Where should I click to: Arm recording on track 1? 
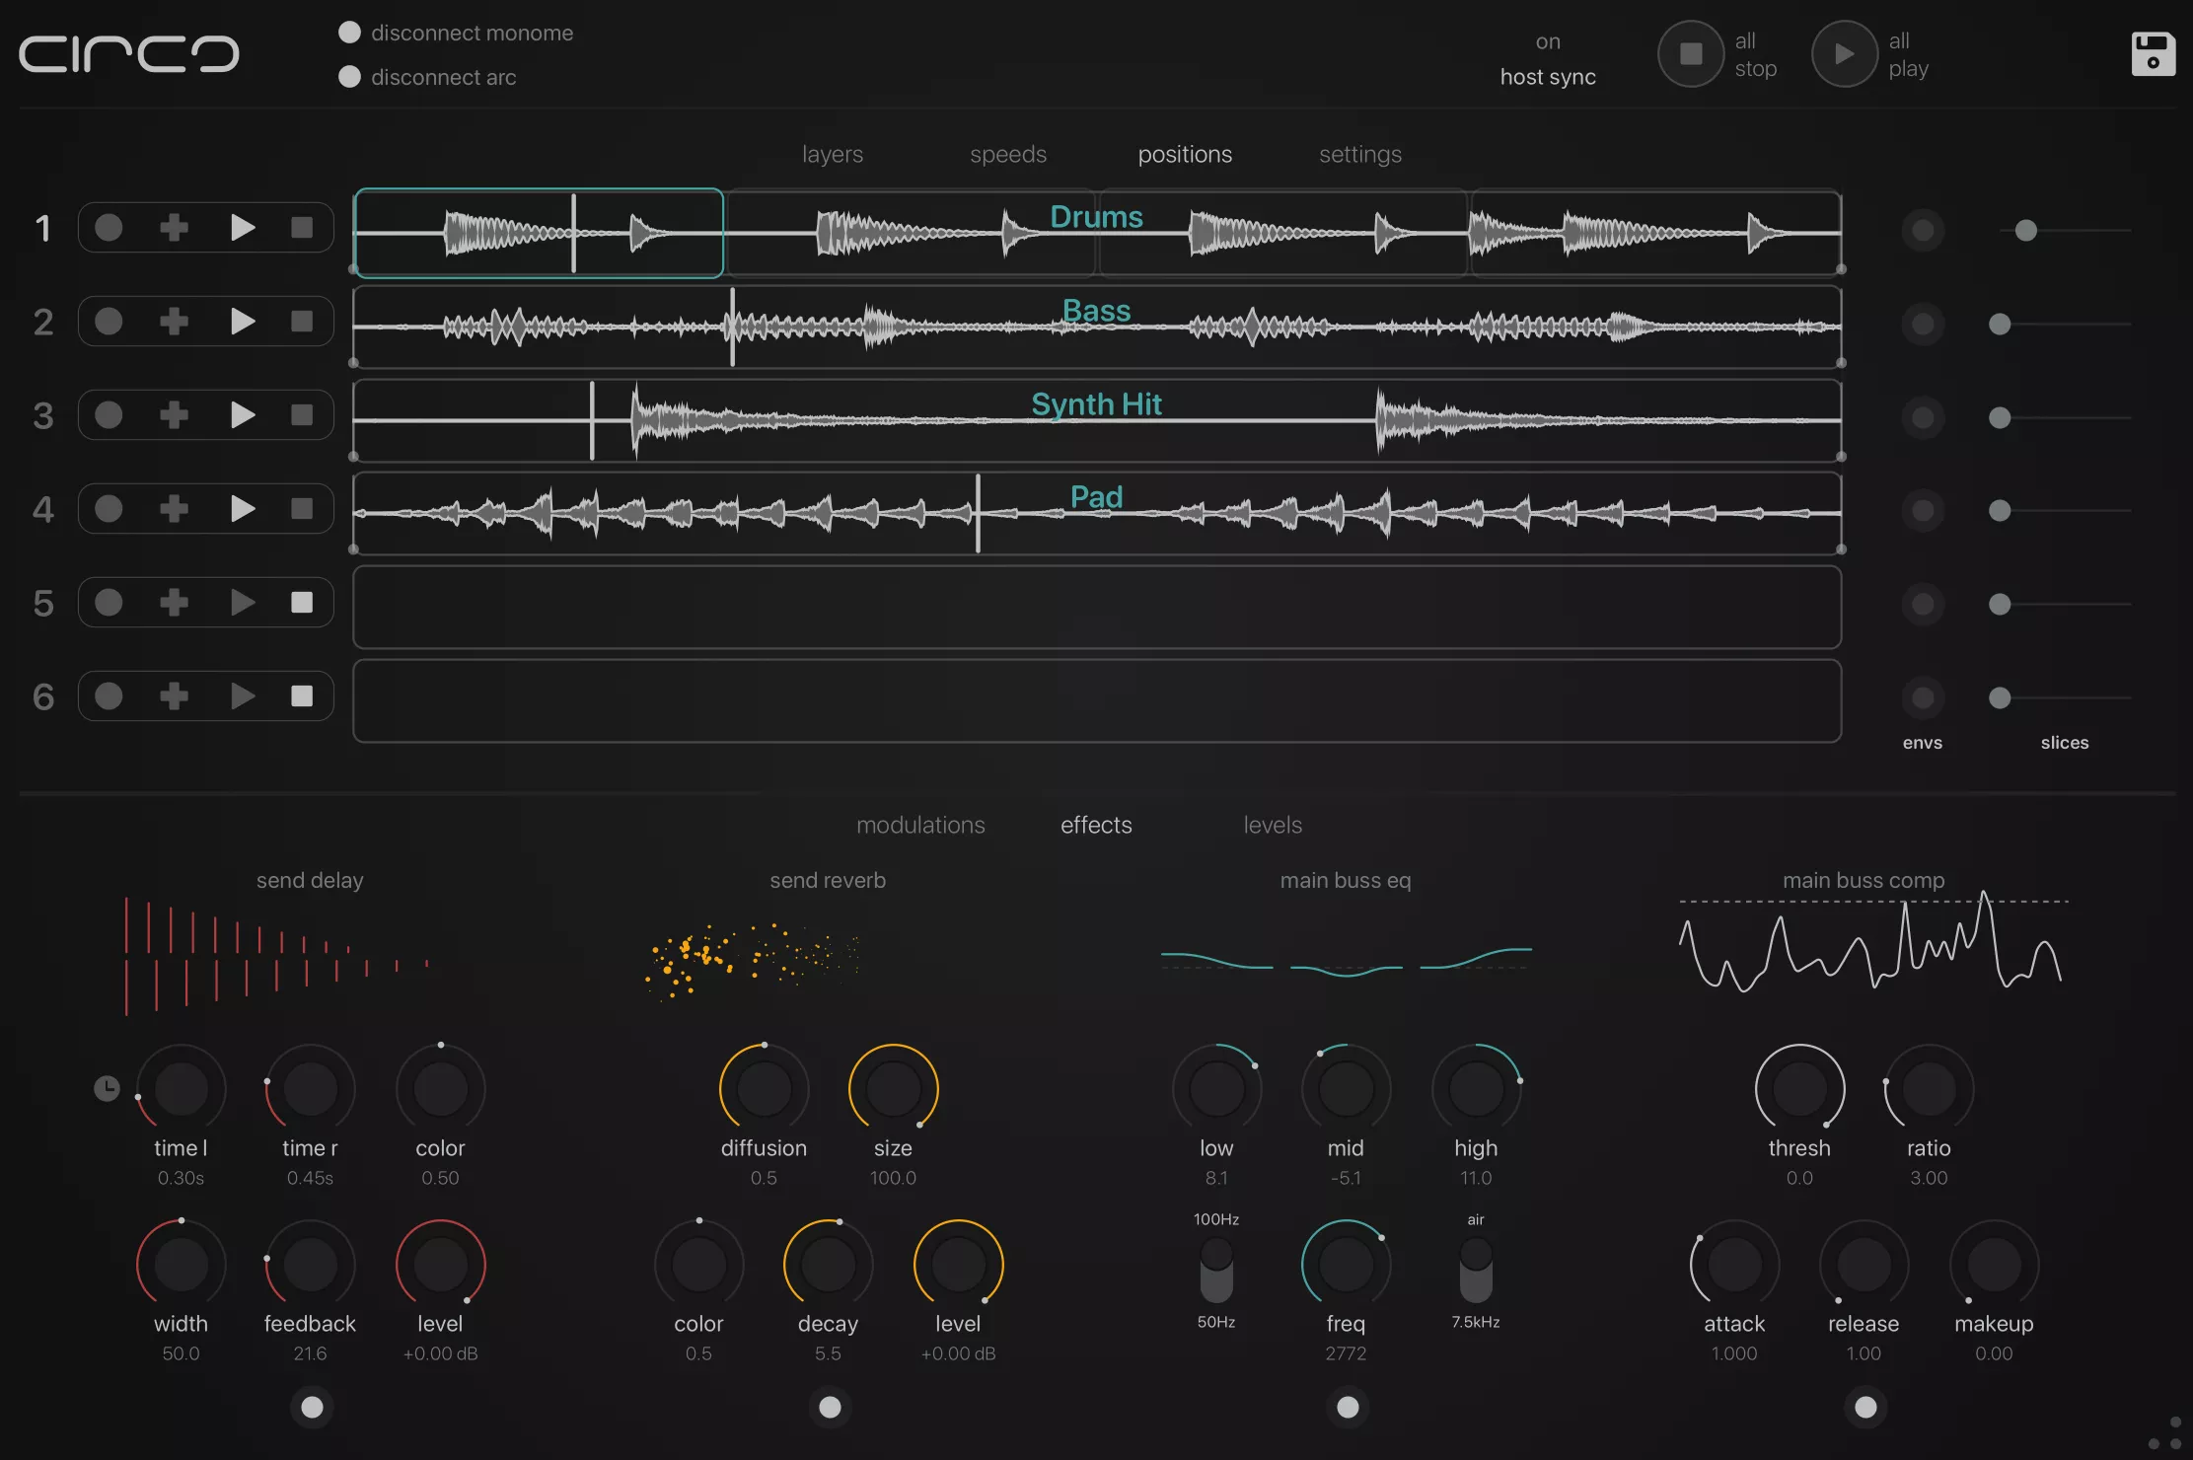coord(108,227)
